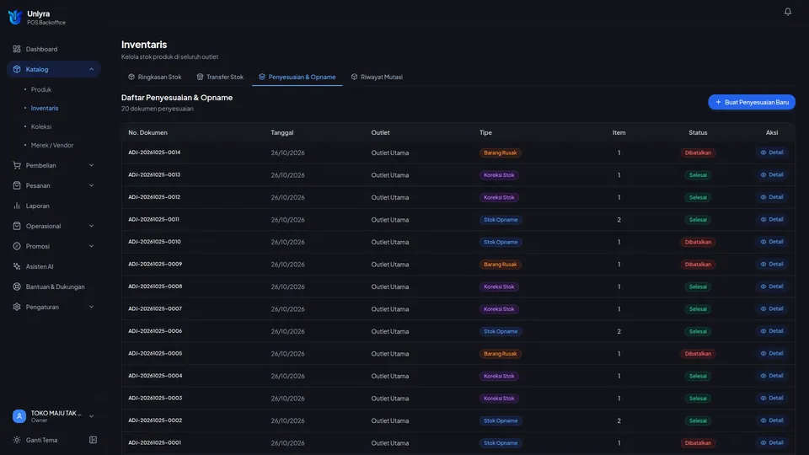Click document number ADJ-20261025-0007

(x=155, y=309)
